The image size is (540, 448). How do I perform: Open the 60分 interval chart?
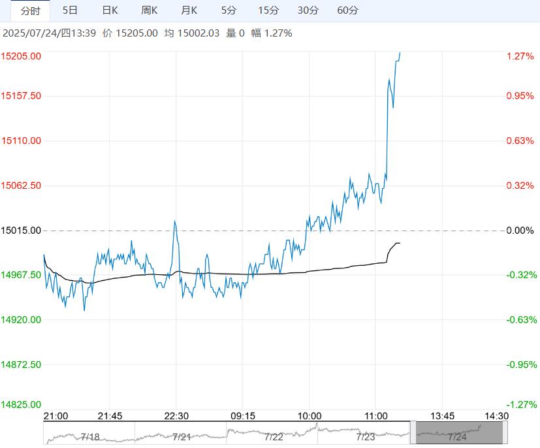[348, 10]
